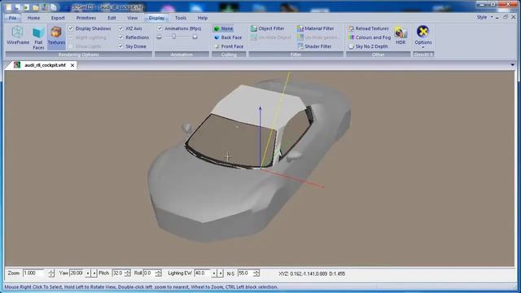The width and height of the screenshot is (521, 293).
Task: Step the Pitch value spinner
Action: coord(127,273)
